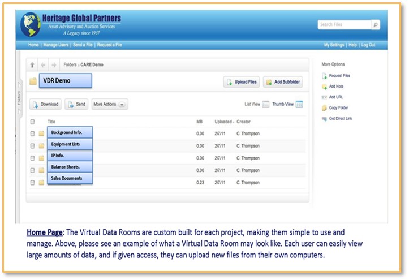Open the More Actions dropdown

coord(110,104)
